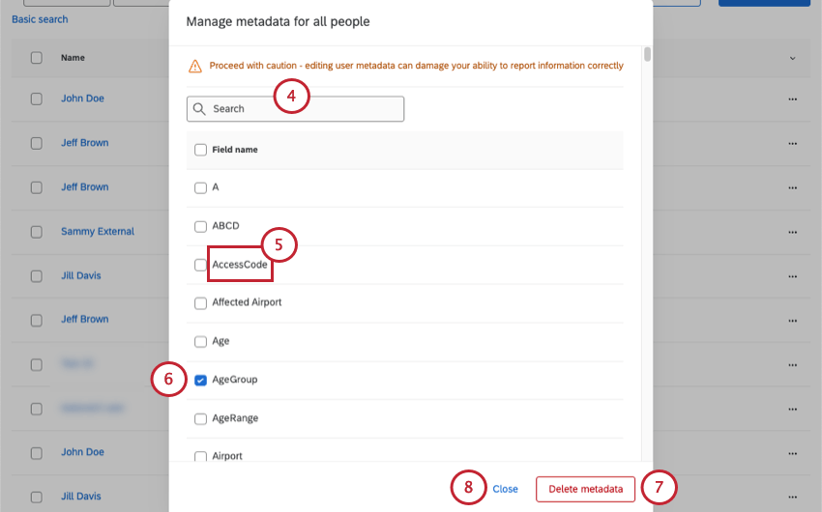Click the orange caution warning icon
Viewport: 822px width, 512px height.
click(x=195, y=66)
